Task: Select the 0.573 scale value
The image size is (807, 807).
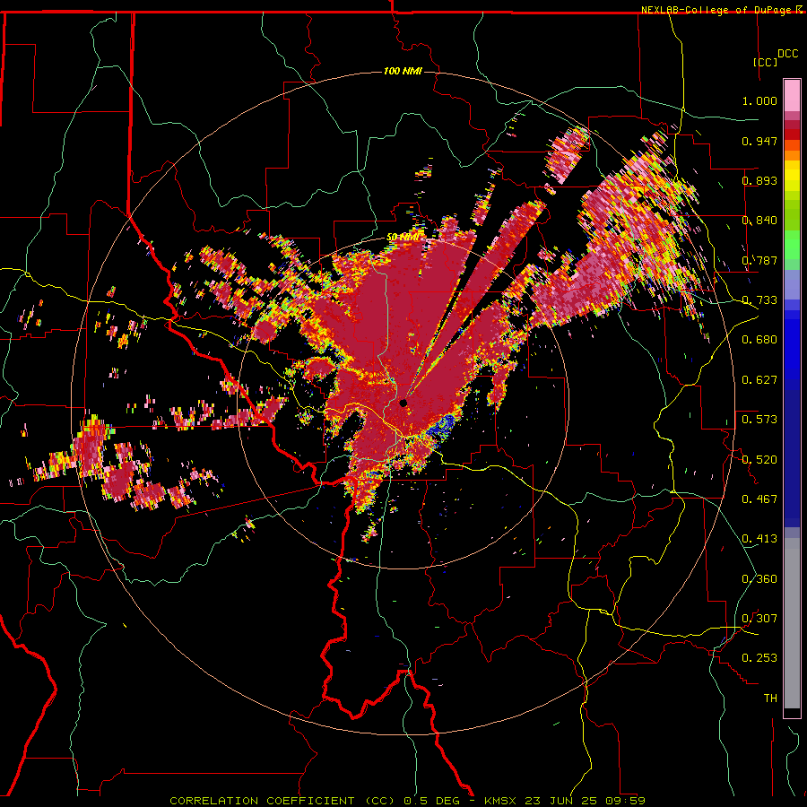Action: point(759,420)
